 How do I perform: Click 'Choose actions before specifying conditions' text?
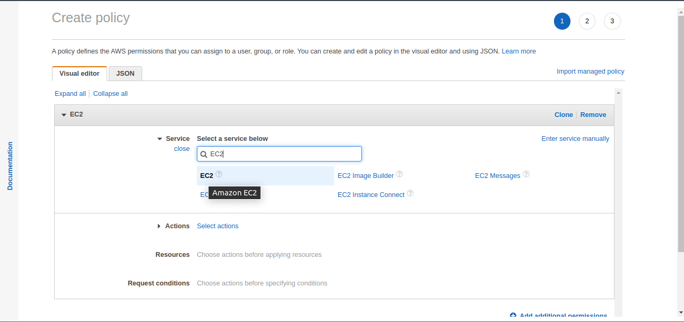[x=262, y=283]
